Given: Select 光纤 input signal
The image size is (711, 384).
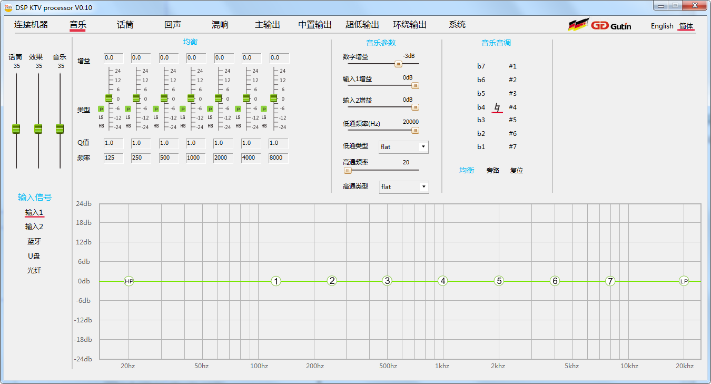Looking at the screenshot, I should (34, 271).
